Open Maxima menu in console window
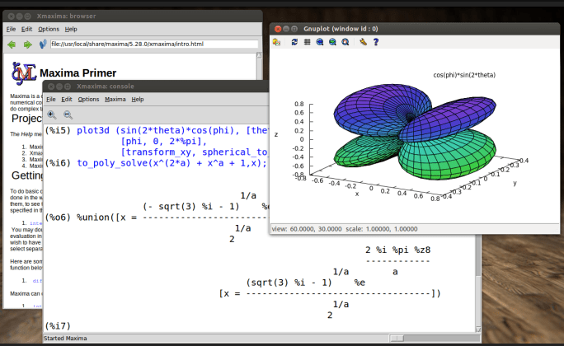564x346 pixels. click(x=115, y=99)
